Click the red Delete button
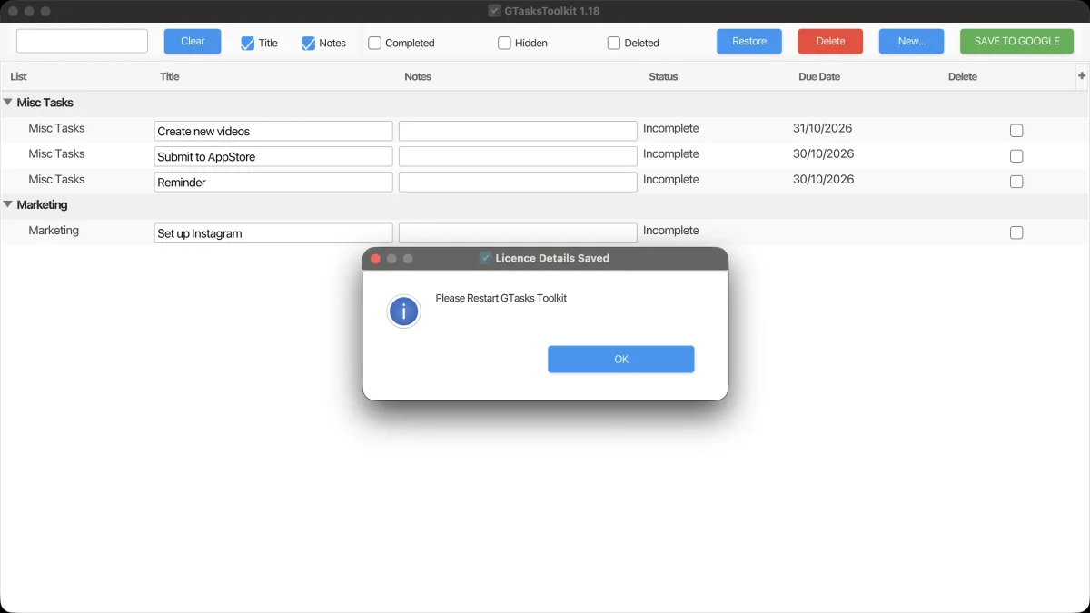 point(831,42)
